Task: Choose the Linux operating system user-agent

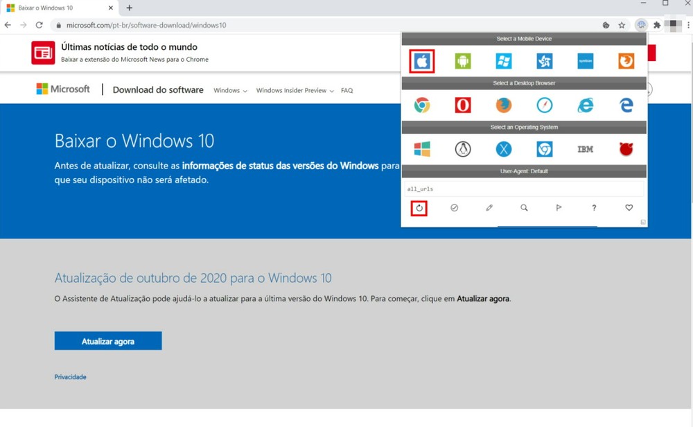Action: pyautogui.click(x=462, y=148)
